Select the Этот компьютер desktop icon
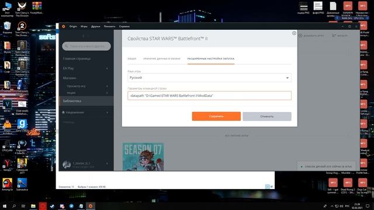The image size is (374, 210). [7, 9]
